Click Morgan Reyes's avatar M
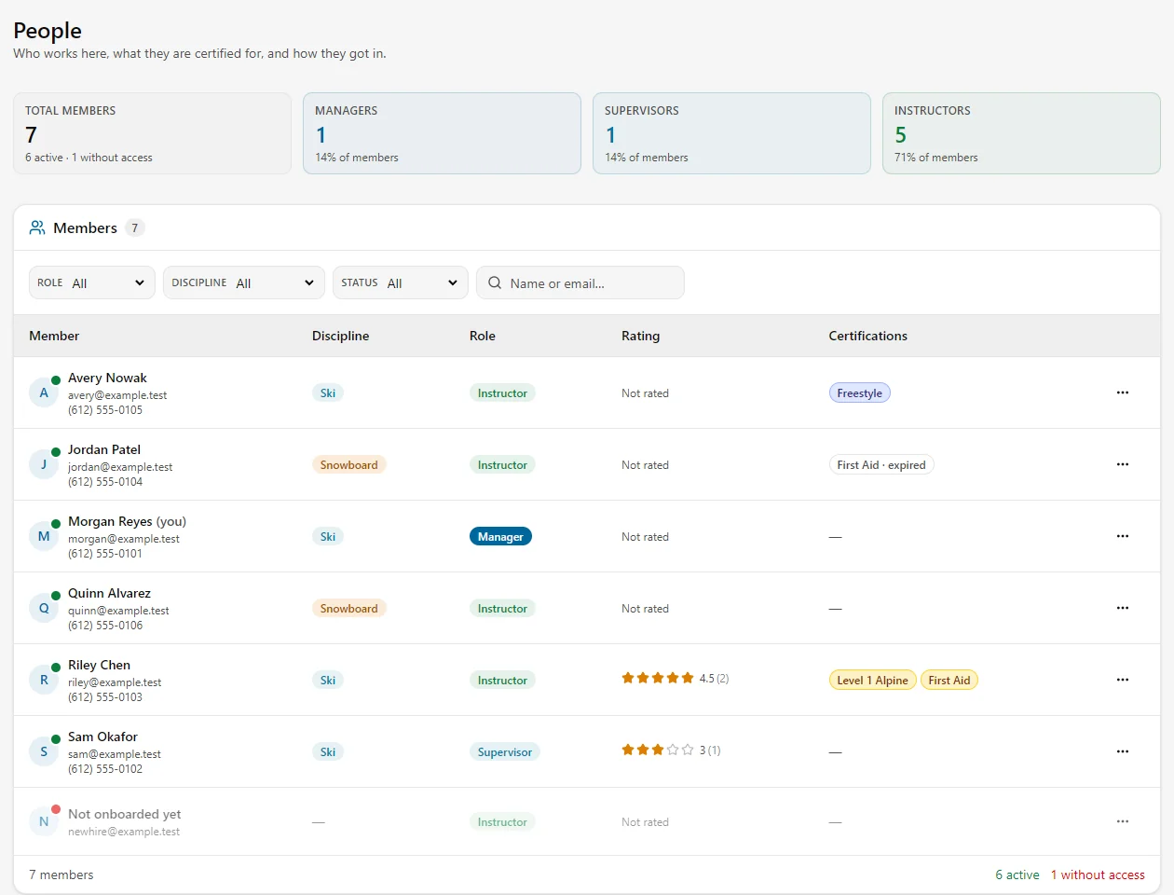The height and width of the screenshot is (895, 1174). pos(44,536)
